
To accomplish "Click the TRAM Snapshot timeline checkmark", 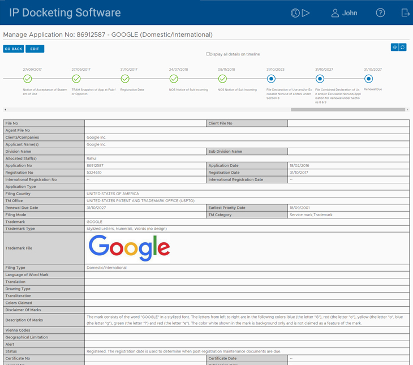I will coord(76,79).
